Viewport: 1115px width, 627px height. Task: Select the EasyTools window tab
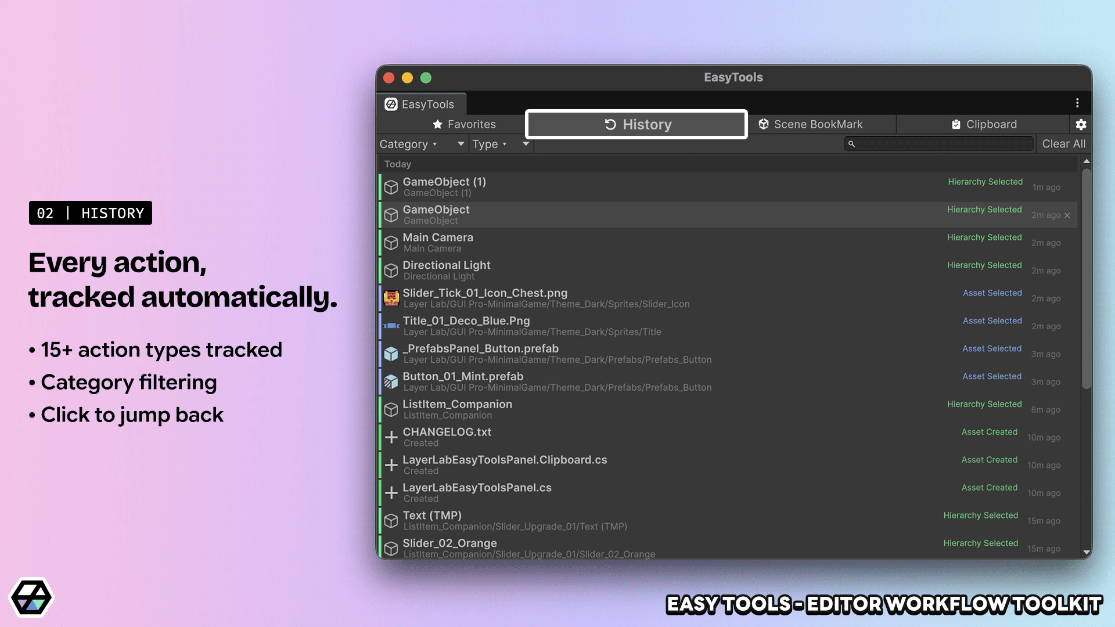421,105
